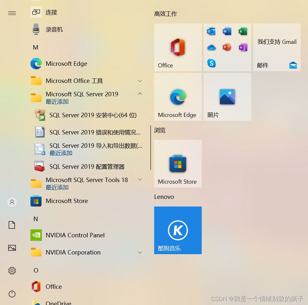308x305 pixels.
Task: Launch the 连接 app
Action: [86, 12]
